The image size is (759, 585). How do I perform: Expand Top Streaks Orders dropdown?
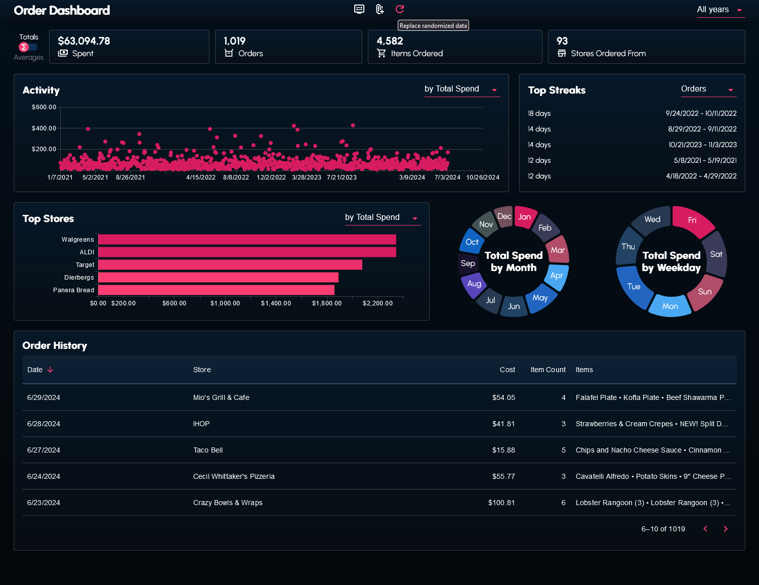708,89
